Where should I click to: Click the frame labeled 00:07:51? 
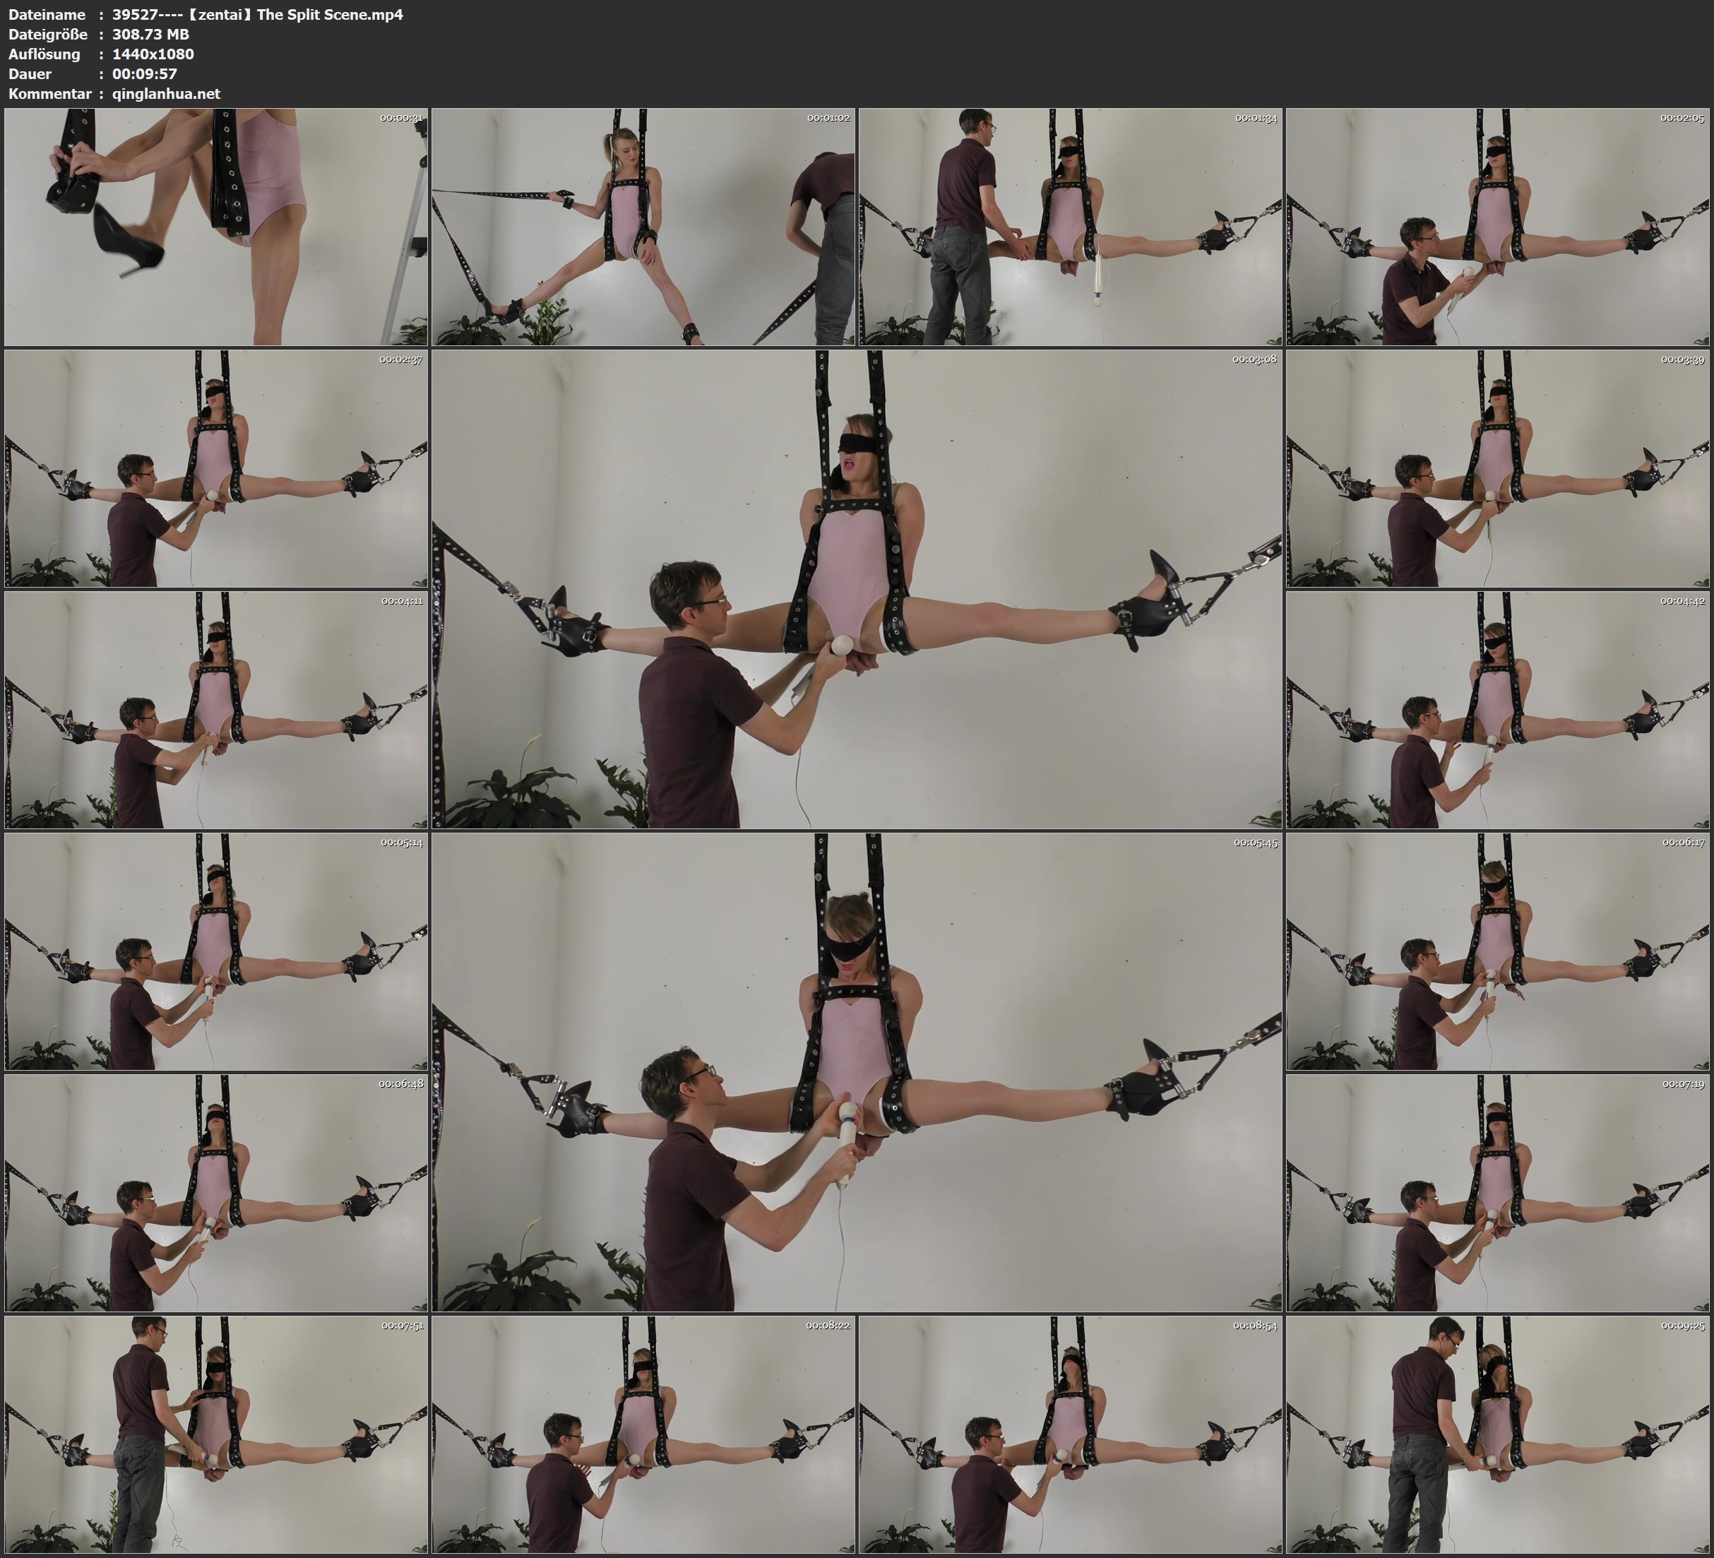[216, 1434]
